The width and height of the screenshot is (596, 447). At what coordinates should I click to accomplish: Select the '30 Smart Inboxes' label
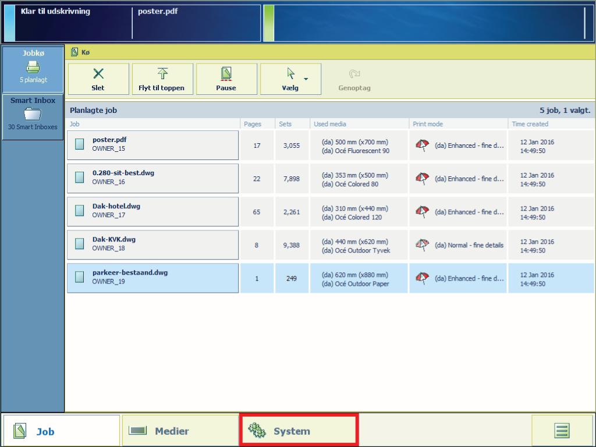(33, 127)
